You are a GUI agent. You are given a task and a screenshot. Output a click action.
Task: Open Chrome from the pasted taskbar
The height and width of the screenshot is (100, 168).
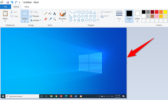tap(56, 96)
